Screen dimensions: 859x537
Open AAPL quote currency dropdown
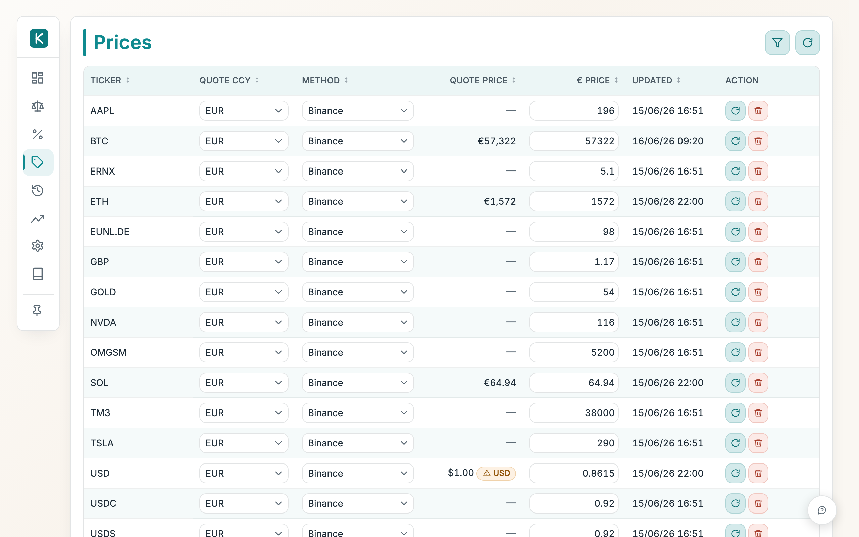click(x=244, y=111)
